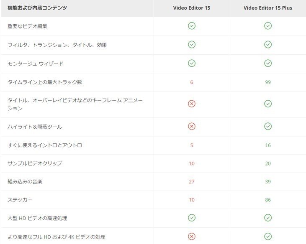Click the value 6 in the track count row

(192, 82)
